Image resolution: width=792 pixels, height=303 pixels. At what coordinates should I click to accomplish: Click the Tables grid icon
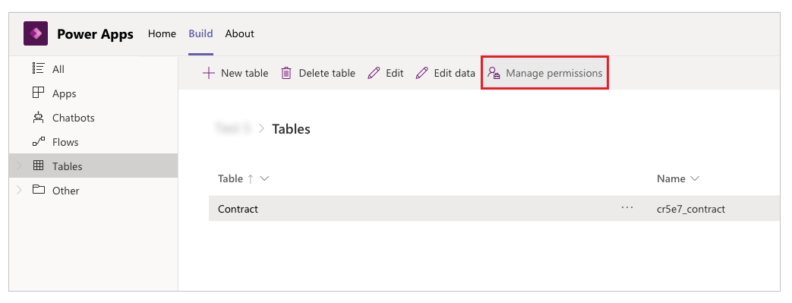coord(39,165)
